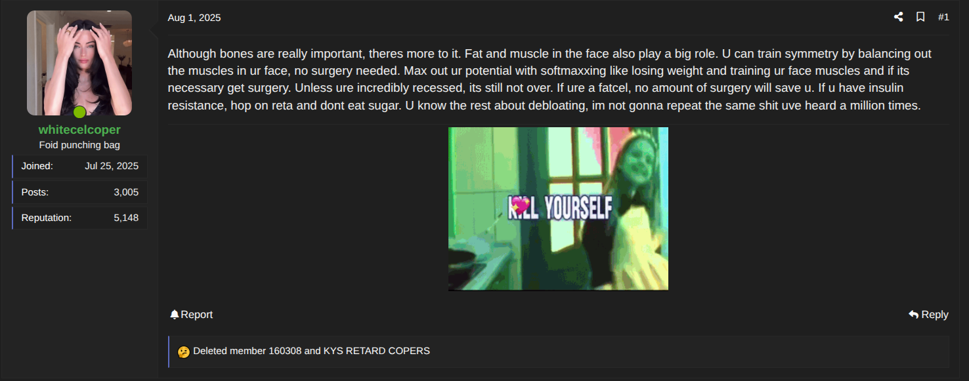Click the green online status dot on avatar
The width and height of the screenshot is (969, 381).
pos(79,112)
